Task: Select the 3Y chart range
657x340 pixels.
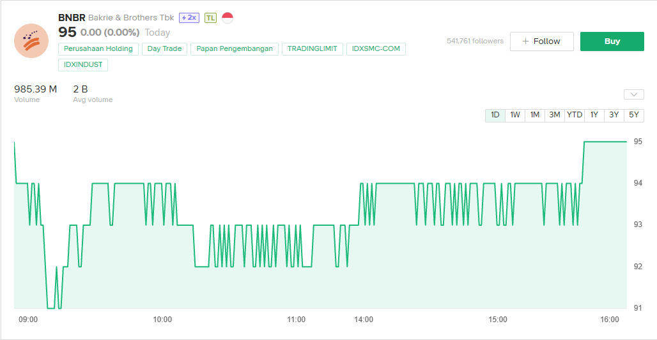Action: pos(614,115)
